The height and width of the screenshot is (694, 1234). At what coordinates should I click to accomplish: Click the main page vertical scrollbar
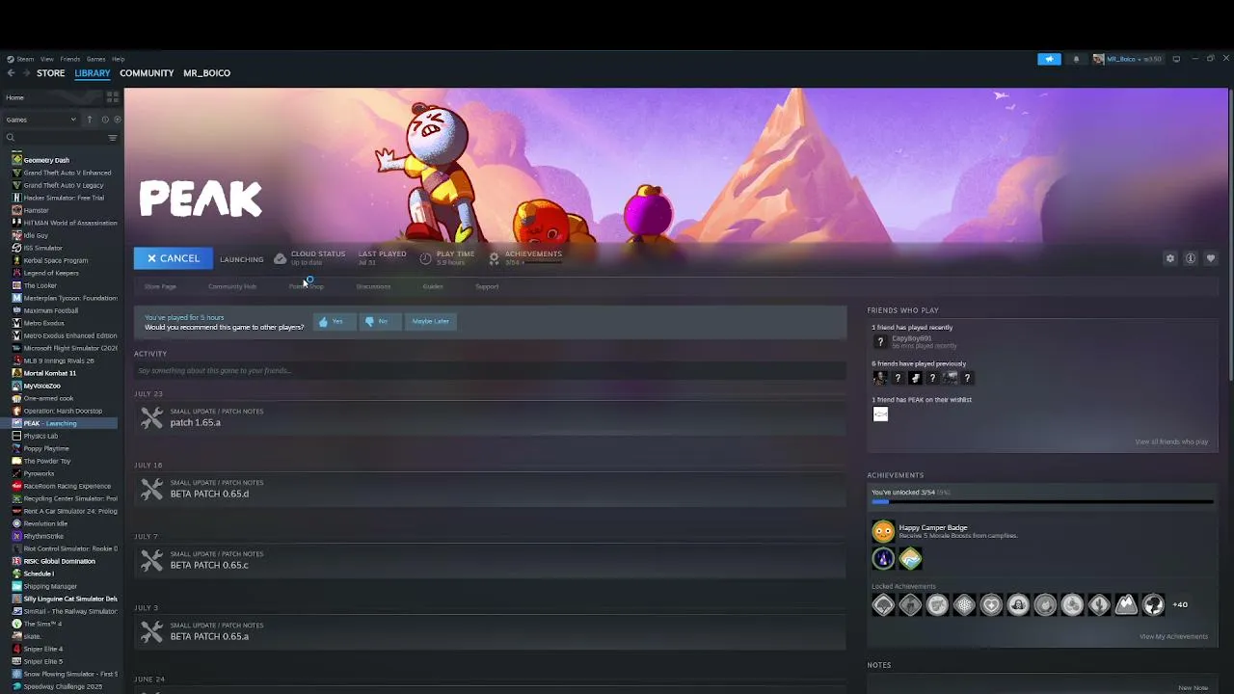click(x=1230, y=235)
